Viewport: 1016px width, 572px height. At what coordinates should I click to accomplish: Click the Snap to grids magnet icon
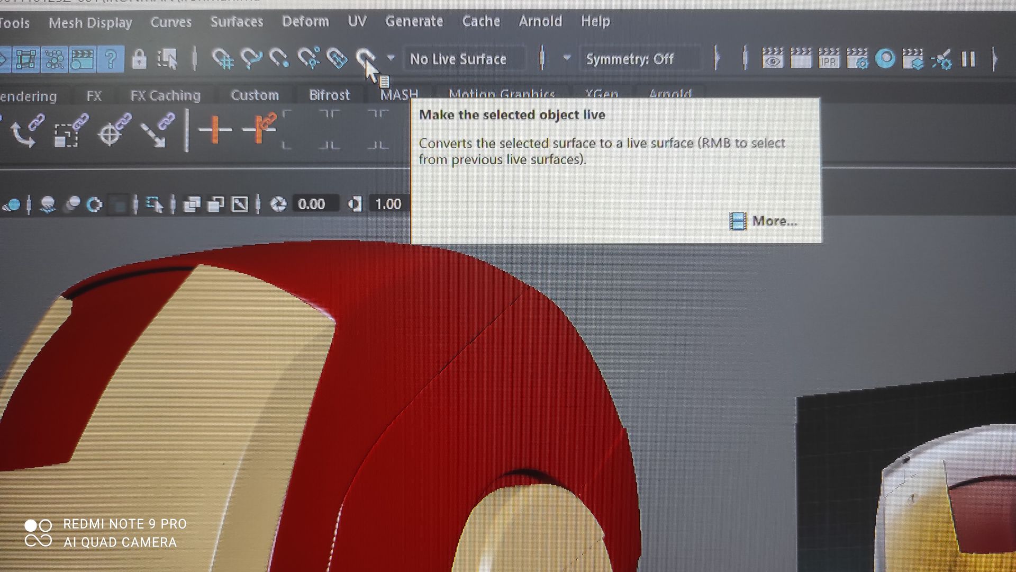click(x=223, y=58)
